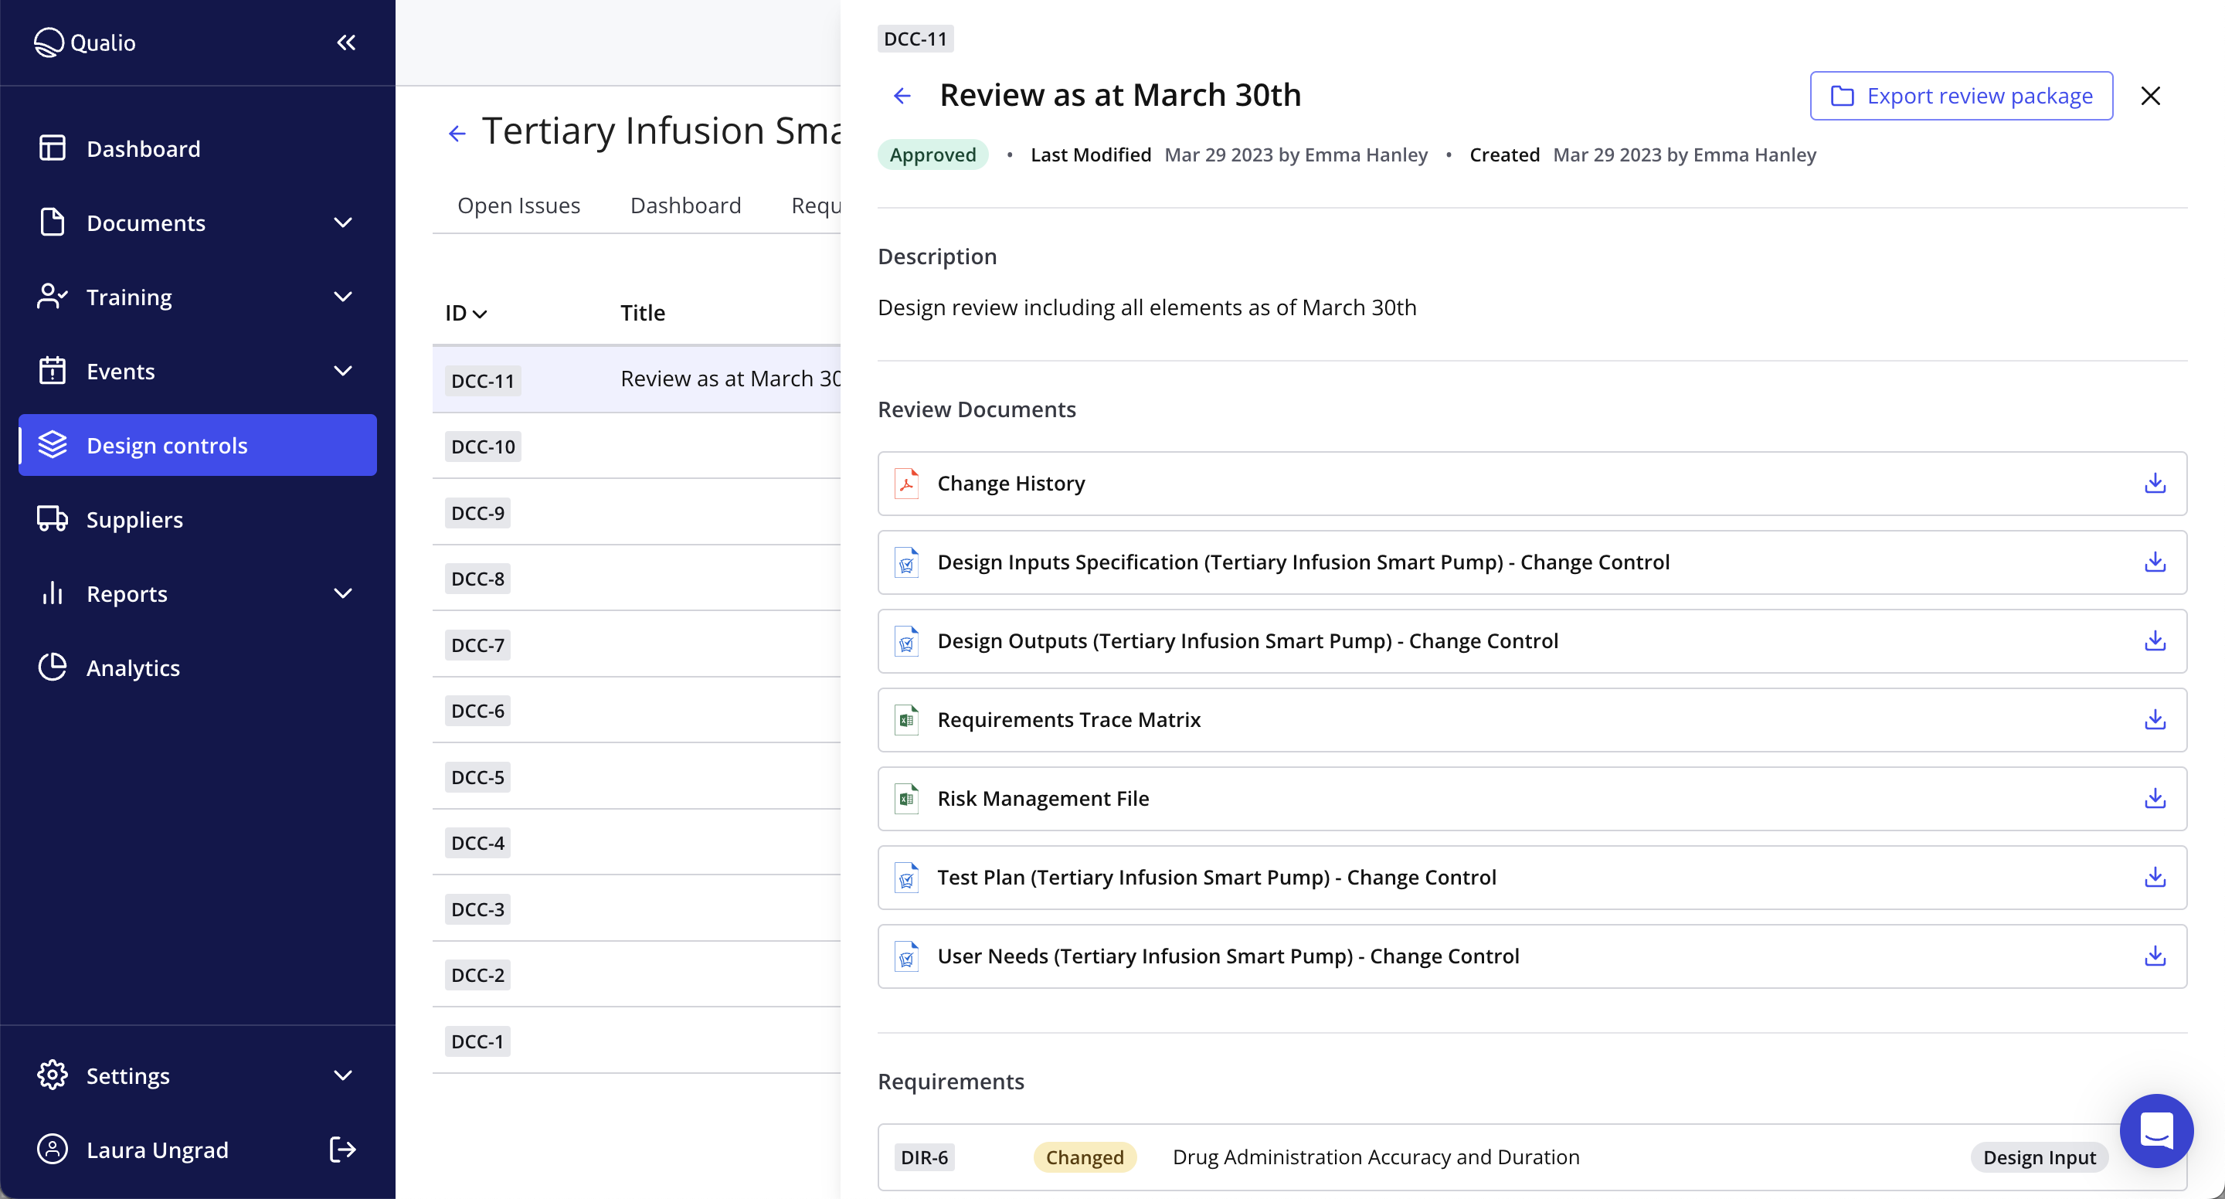Go back using the arrow beside the review title
The image size is (2225, 1199).
(902, 96)
